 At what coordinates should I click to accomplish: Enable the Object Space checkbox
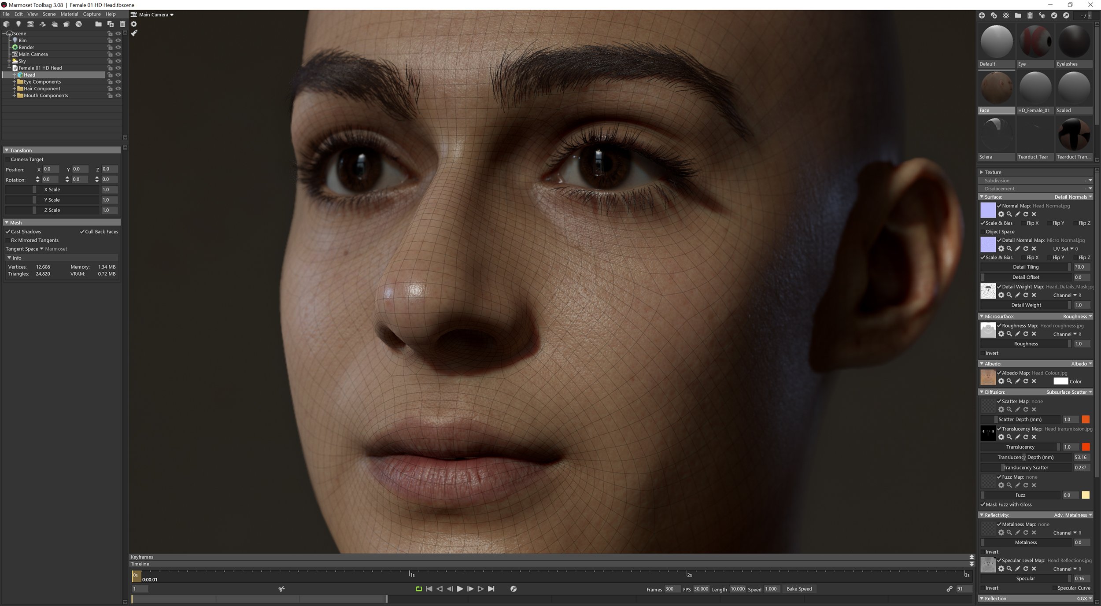983,232
